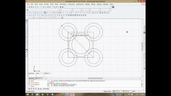Open the Options menu
The height and width of the screenshot is (96, 171).
click(x=99, y=4)
